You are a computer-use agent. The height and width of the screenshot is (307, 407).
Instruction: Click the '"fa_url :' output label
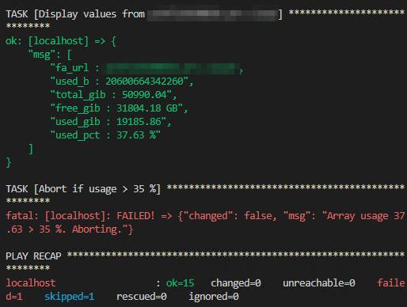pos(74,68)
